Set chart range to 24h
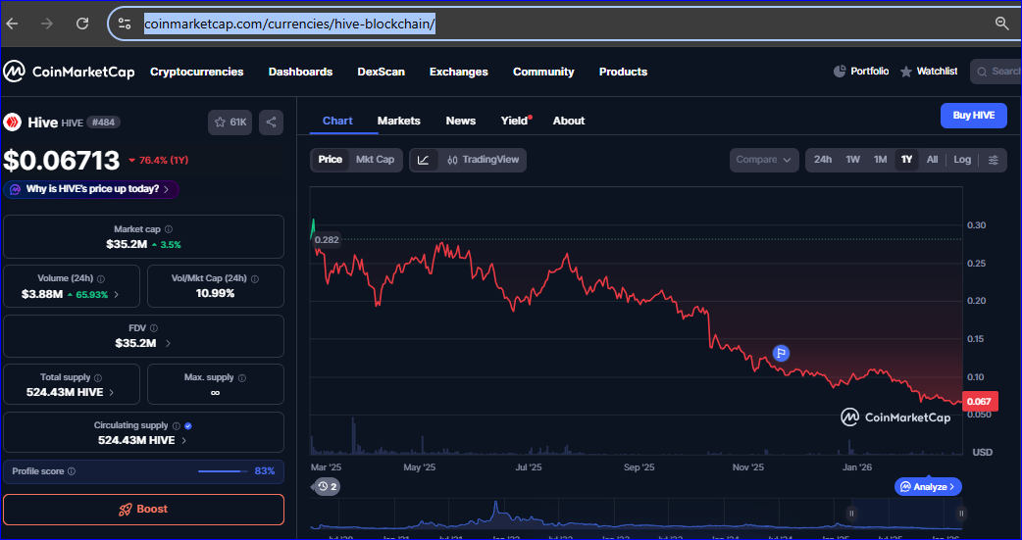Viewport: 1022px width, 540px height. [823, 160]
